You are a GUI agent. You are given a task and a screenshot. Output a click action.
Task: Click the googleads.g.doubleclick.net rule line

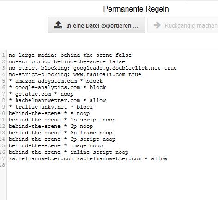click(93, 68)
